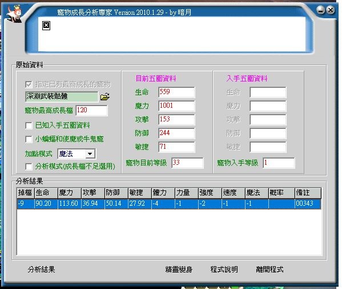The height and width of the screenshot is (289, 342).
Task: Enable 分析模式 checkbox
Action: [x=29, y=166]
